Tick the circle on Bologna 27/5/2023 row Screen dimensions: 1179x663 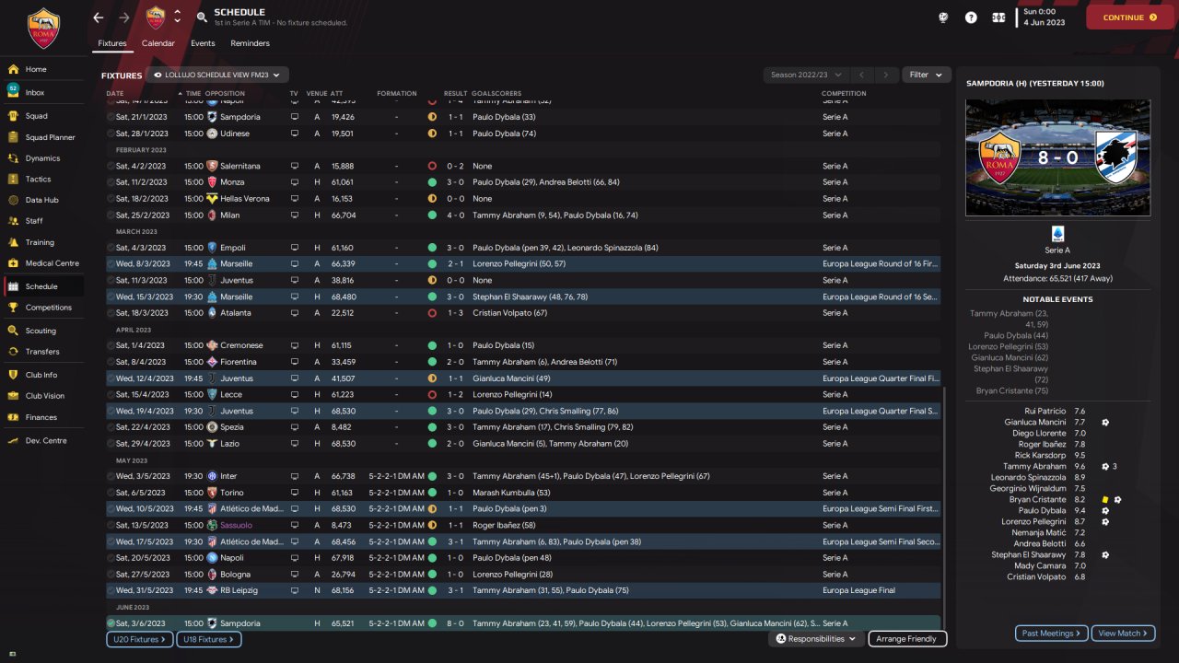(111, 574)
